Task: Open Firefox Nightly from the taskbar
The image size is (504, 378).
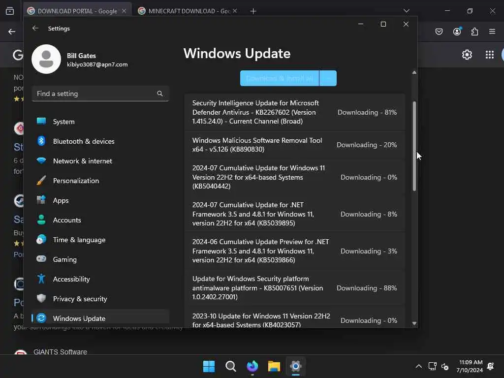Action: [252, 366]
